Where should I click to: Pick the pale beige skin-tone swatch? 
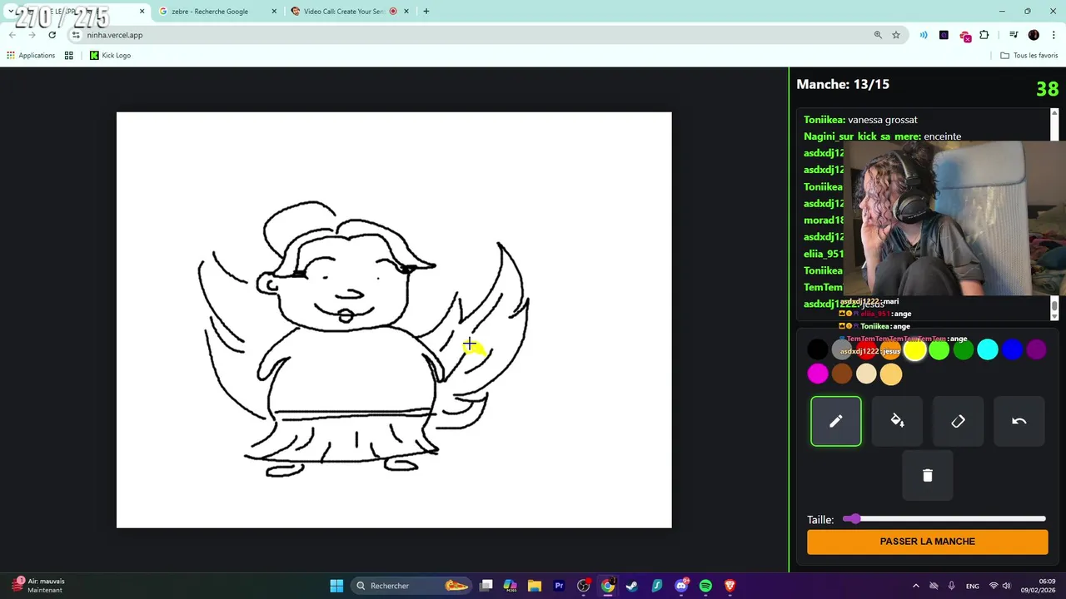click(866, 374)
